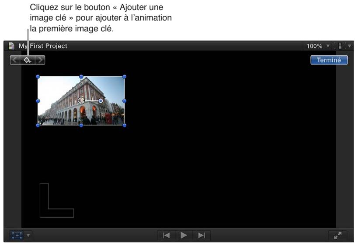Click the bottom-left corner scale handle
Viewport: 355px width, 243px height.
[x=38, y=125]
